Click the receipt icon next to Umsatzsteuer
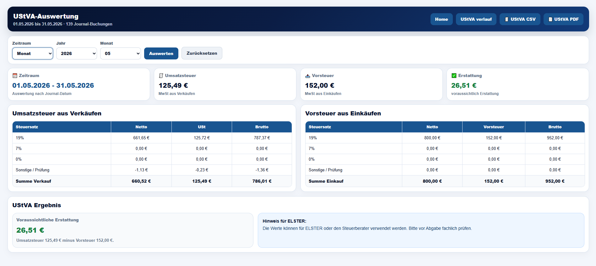The image size is (596, 266). (x=161, y=76)
